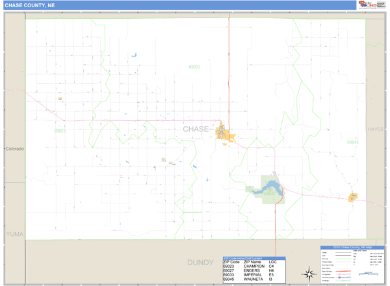Click the YUMA county label
Image resolution: width=390 pixels, height=286 pixels.
13,232
